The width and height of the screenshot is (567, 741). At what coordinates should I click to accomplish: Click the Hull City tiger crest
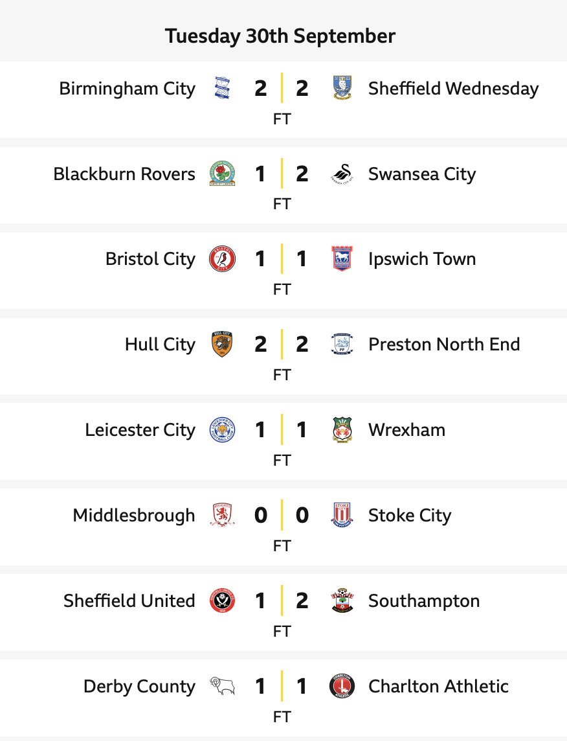pyautogui.click(x=222, y=345)
